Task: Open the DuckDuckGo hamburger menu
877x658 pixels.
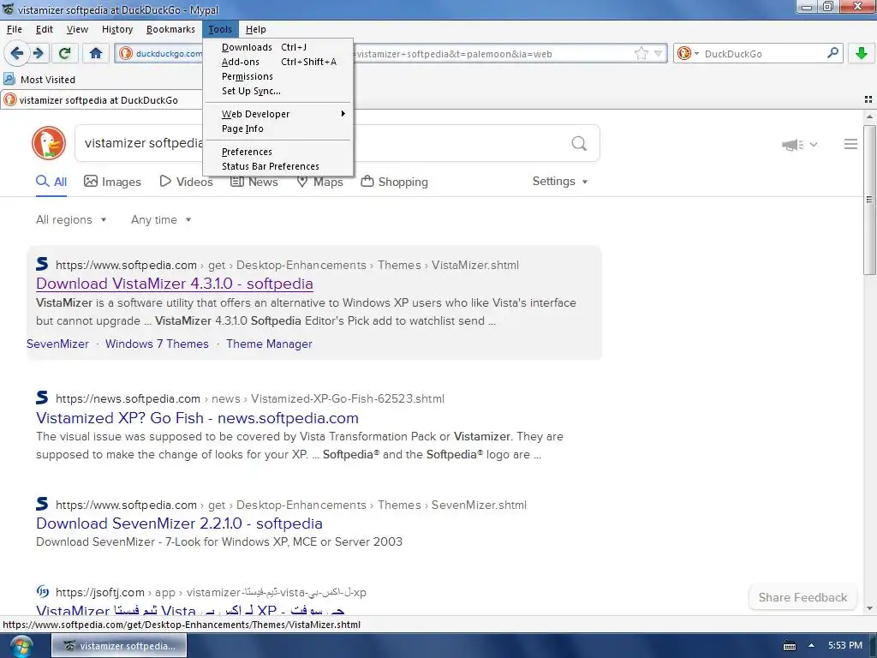Action: 850,144
